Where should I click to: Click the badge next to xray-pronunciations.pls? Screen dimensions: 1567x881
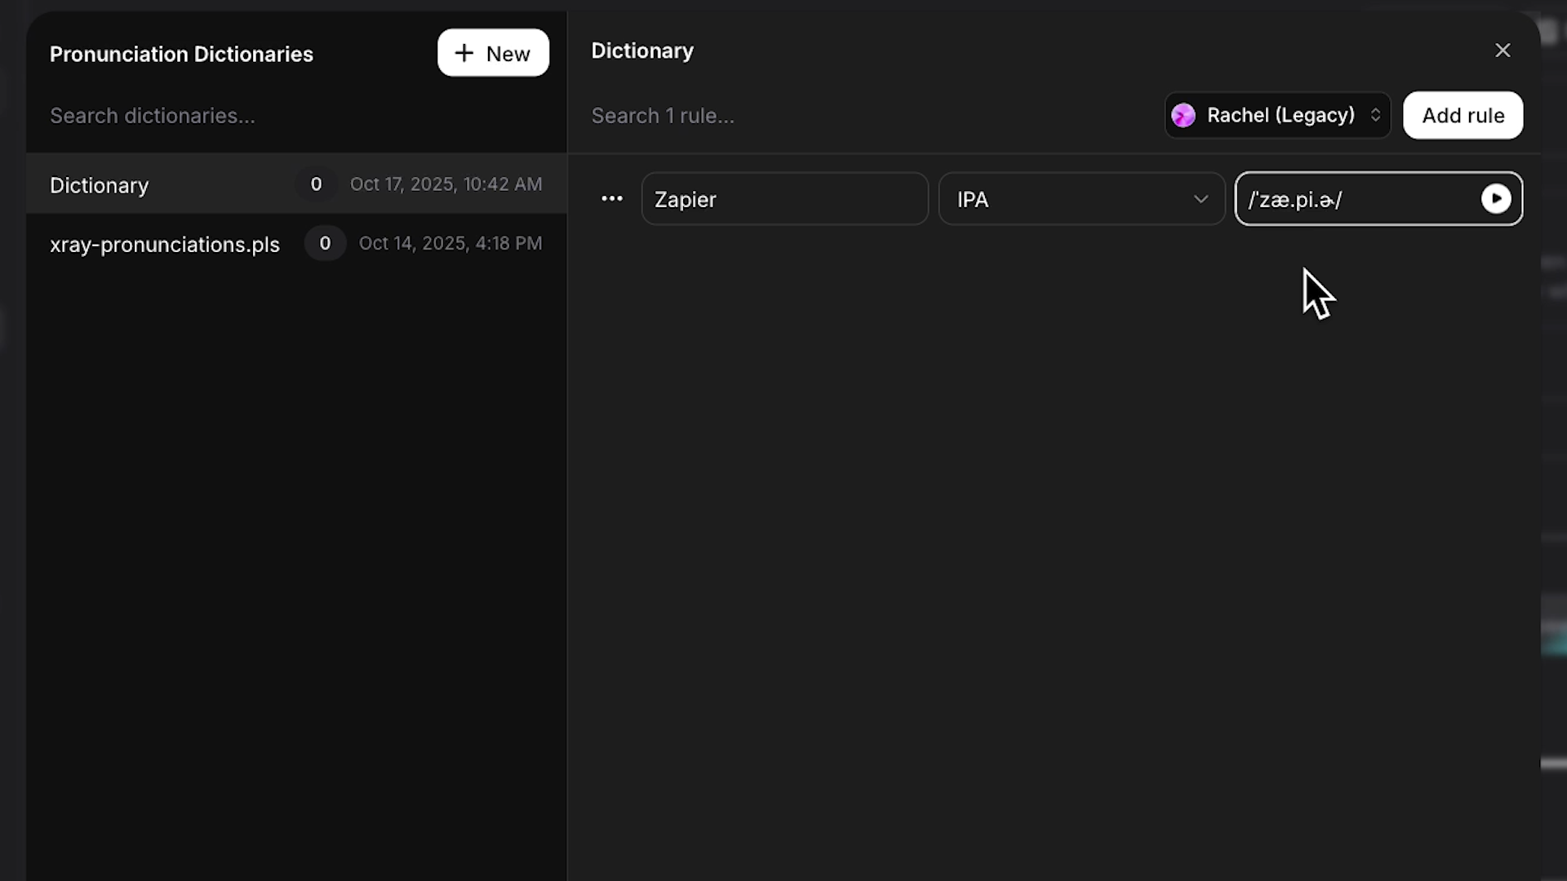coord(324,242)
